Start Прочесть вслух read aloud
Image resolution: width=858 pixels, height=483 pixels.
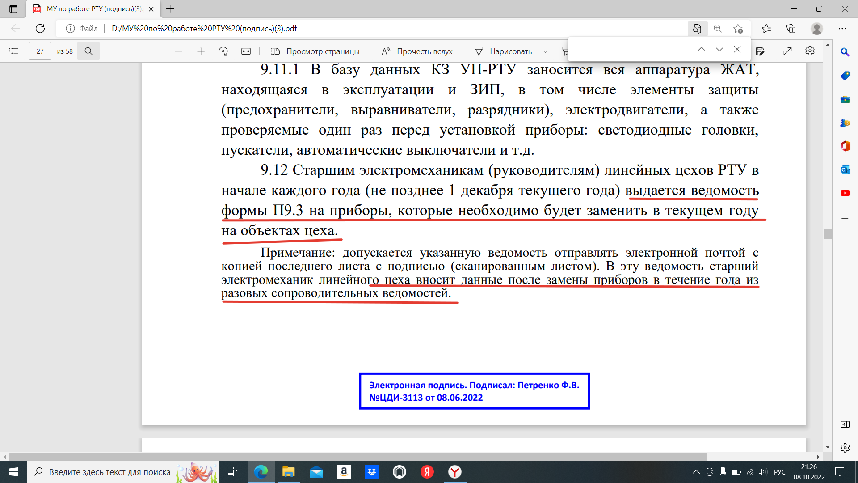(417, 51)
